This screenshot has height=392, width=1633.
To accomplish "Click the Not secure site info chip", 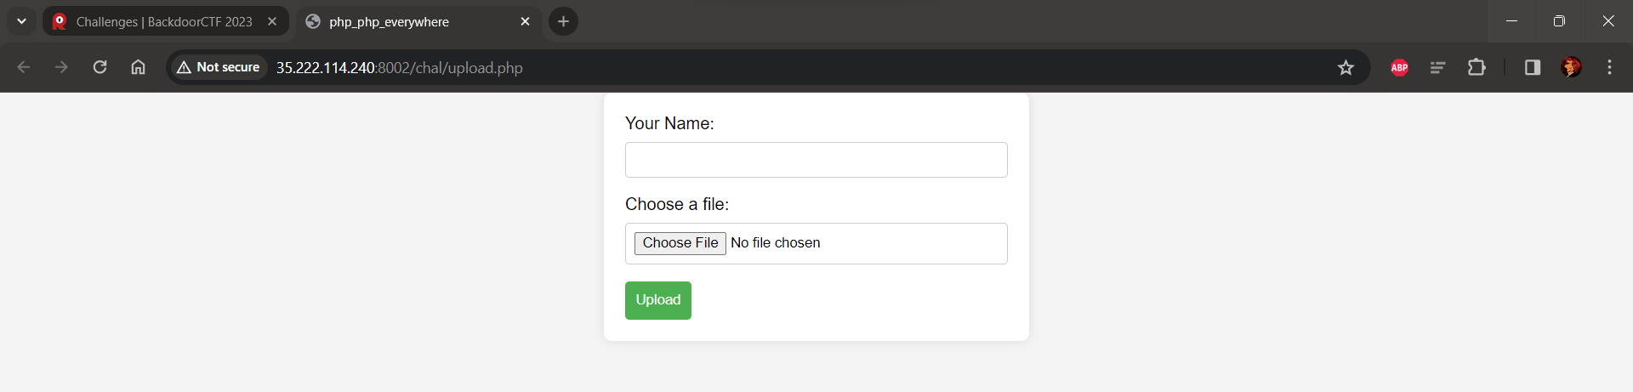I will click(x=219, y=67).
